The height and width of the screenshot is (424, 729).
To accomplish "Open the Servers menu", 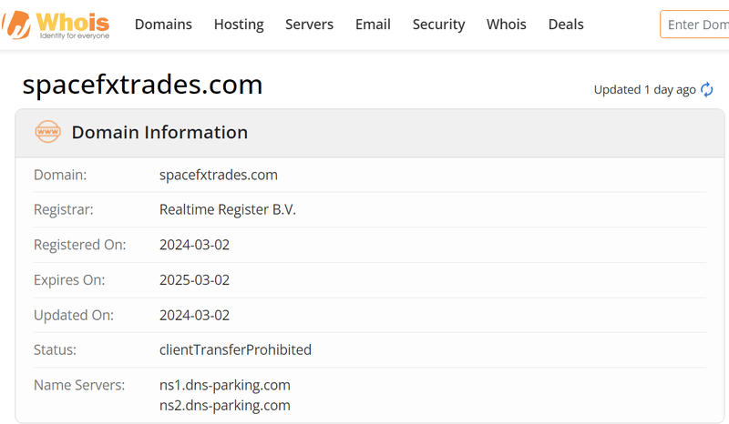I will [x=309, y=25].
